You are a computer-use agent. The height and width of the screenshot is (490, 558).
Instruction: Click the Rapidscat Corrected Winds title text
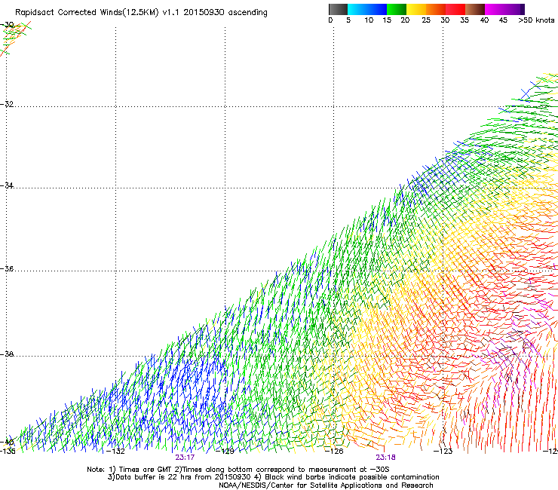141,13
